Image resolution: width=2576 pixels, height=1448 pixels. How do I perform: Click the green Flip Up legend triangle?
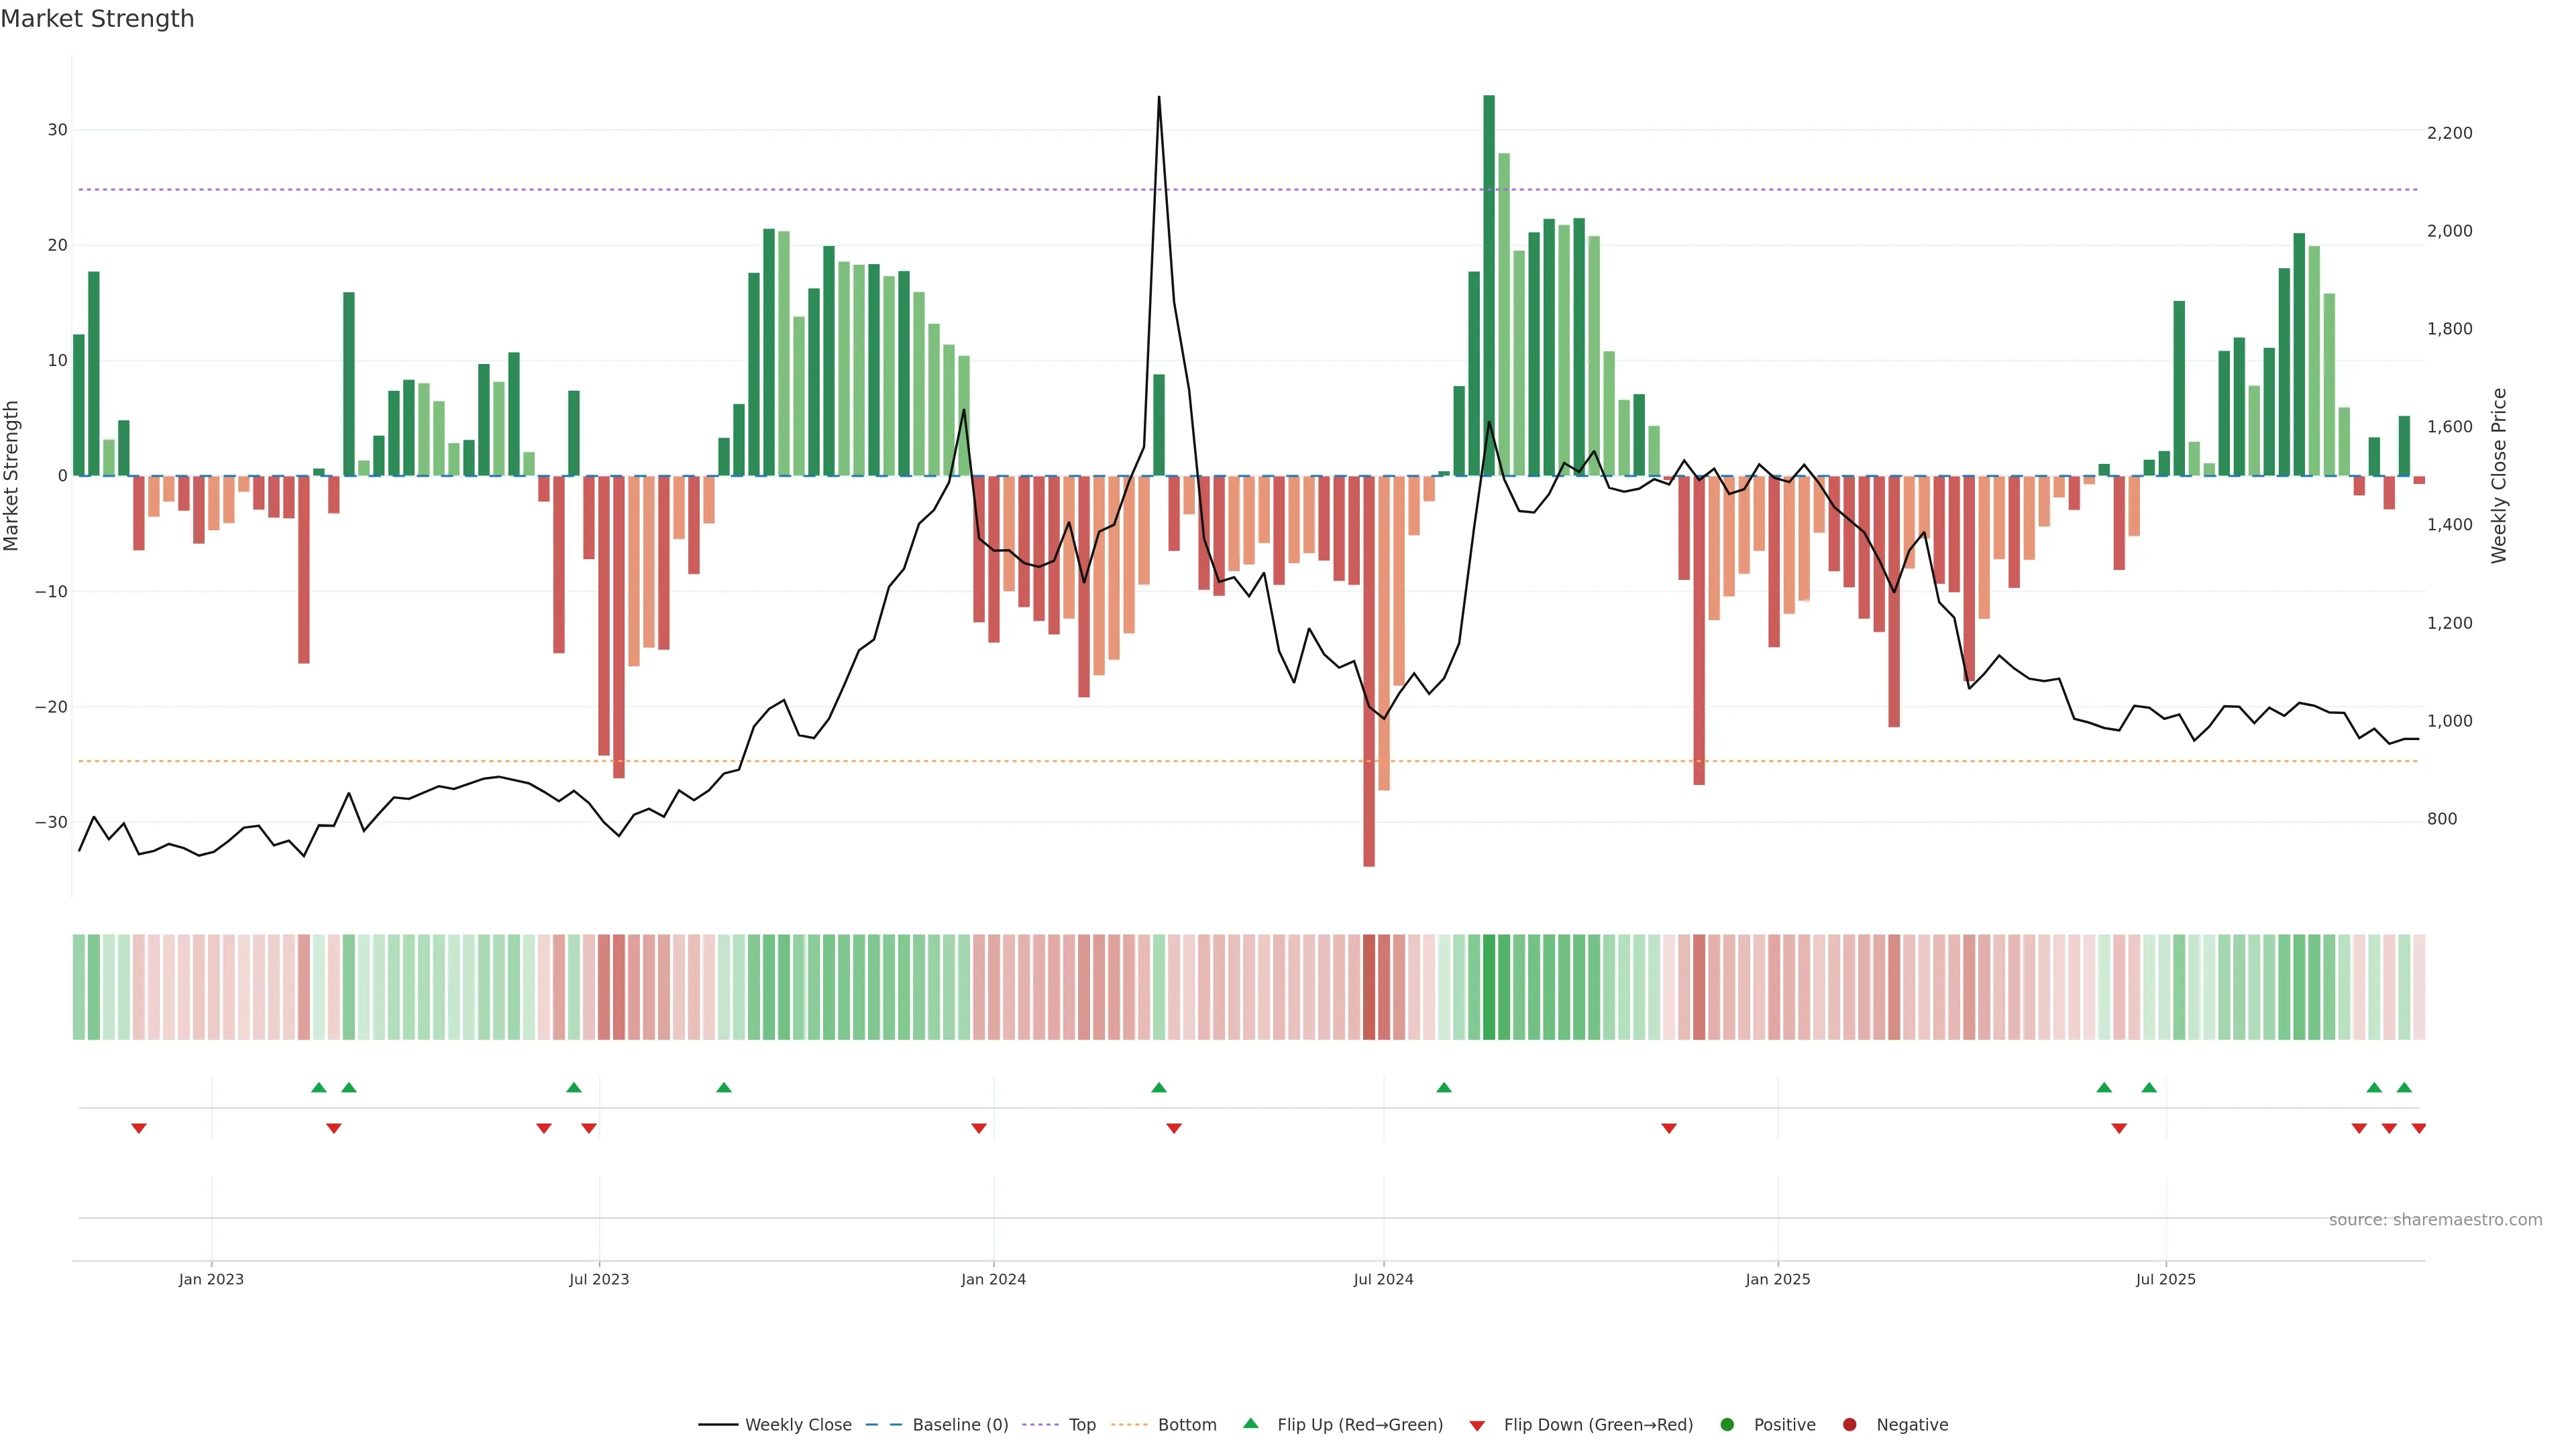(1250, 1423)
